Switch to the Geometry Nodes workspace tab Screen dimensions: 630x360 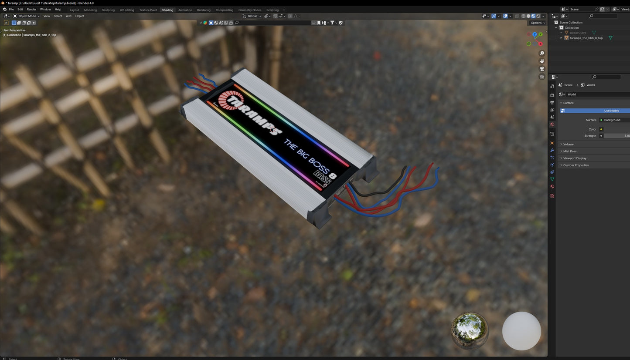tap(249, 10)
